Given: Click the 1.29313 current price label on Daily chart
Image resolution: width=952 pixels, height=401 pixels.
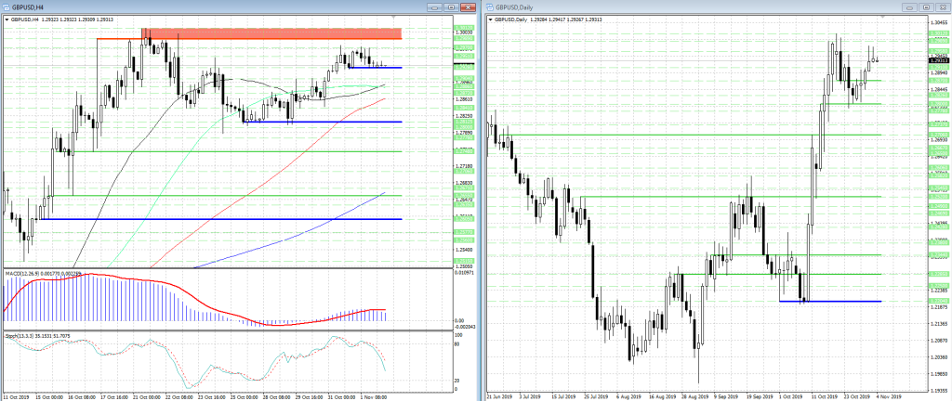Looking at the screenshot, I should tap(937, 60).
